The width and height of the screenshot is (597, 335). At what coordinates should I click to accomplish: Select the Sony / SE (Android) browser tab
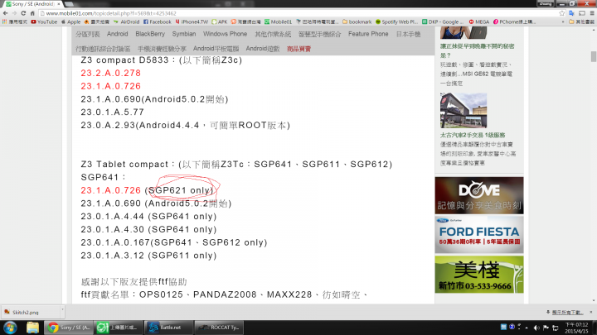coord(32,4)
